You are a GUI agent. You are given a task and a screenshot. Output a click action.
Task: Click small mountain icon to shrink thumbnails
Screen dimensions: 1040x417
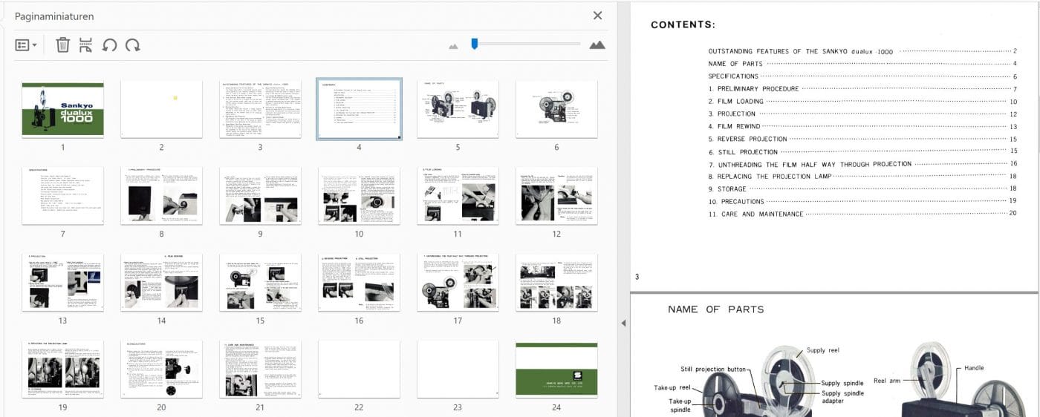(454, 46)
